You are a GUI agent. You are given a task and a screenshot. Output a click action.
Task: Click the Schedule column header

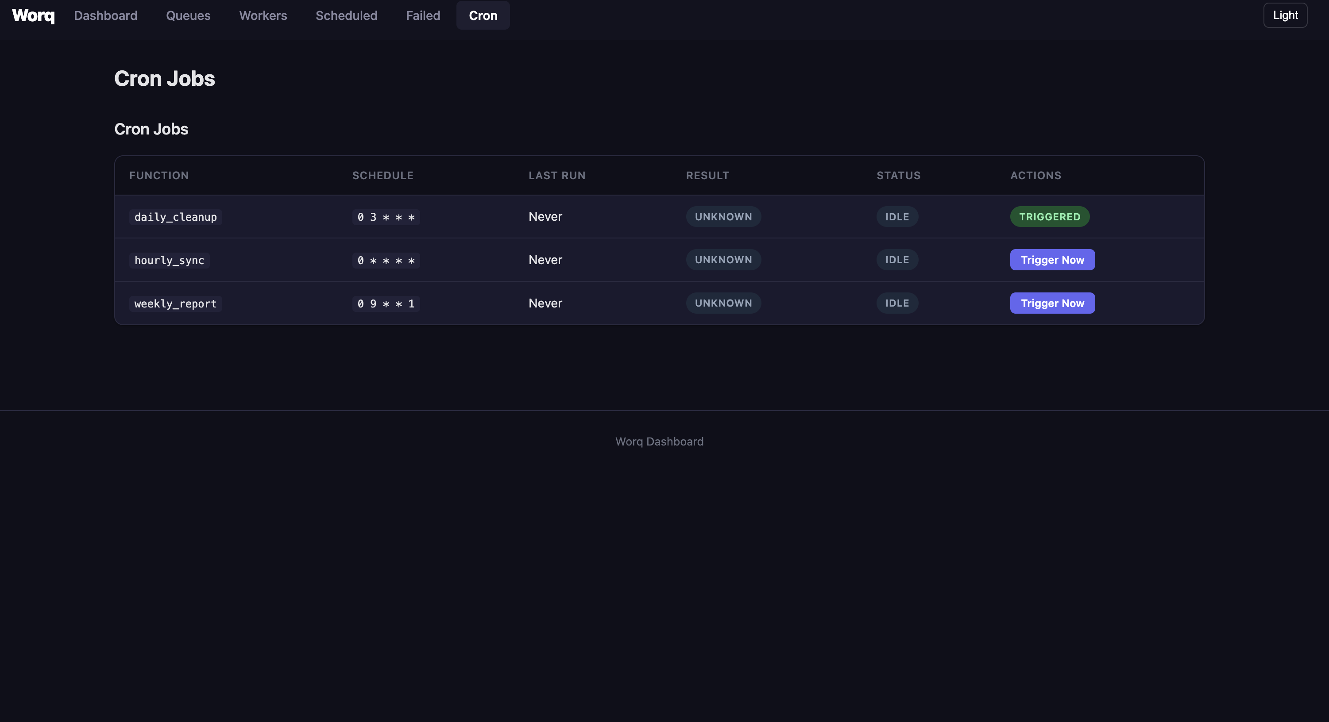(383, 175)
